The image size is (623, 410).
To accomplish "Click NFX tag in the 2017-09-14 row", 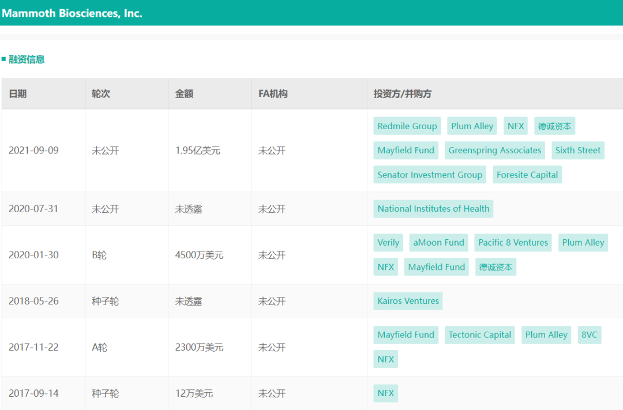I will click(x=386, y=393).
